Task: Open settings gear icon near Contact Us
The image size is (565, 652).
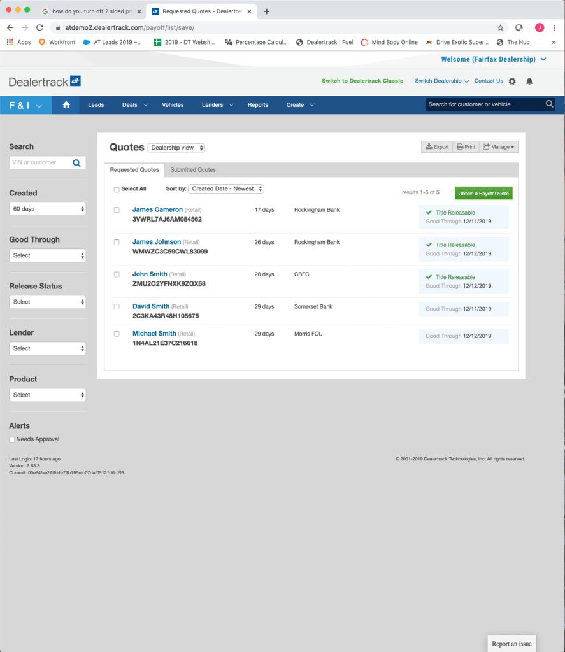Action: point(512,81)
